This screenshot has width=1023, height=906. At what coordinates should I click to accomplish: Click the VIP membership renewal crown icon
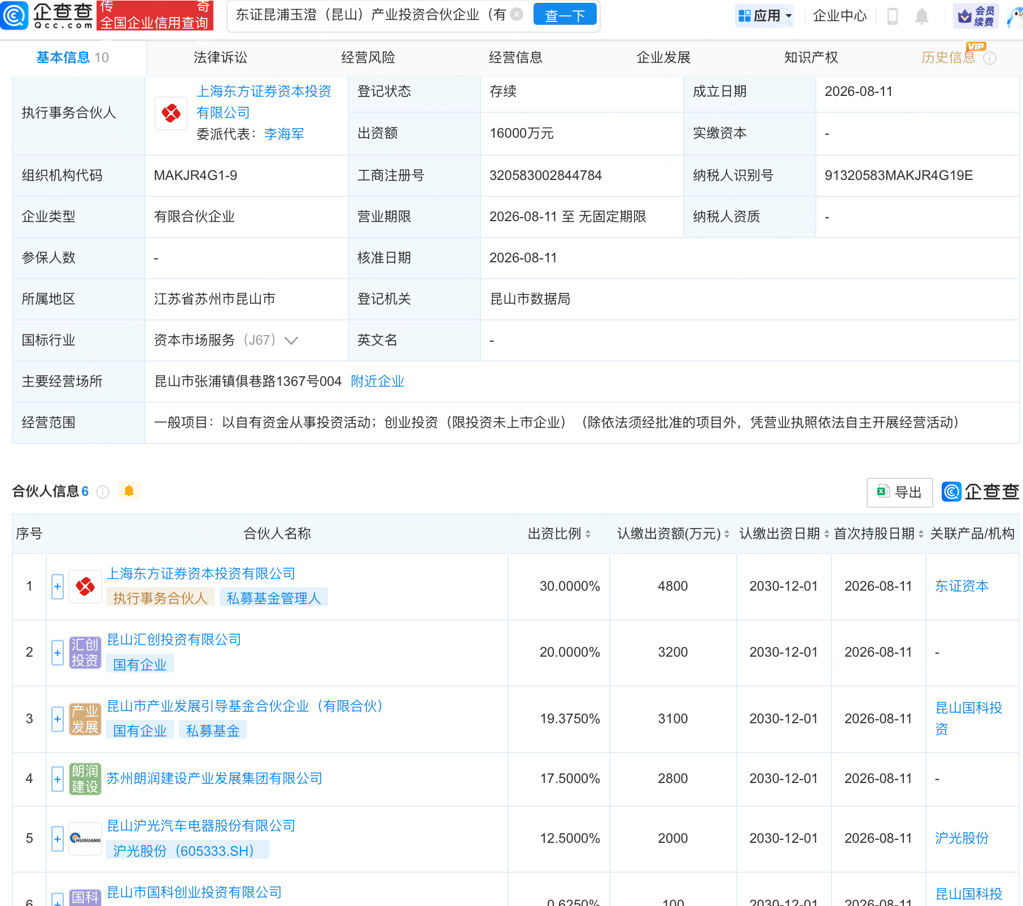(x=976, y=16)
